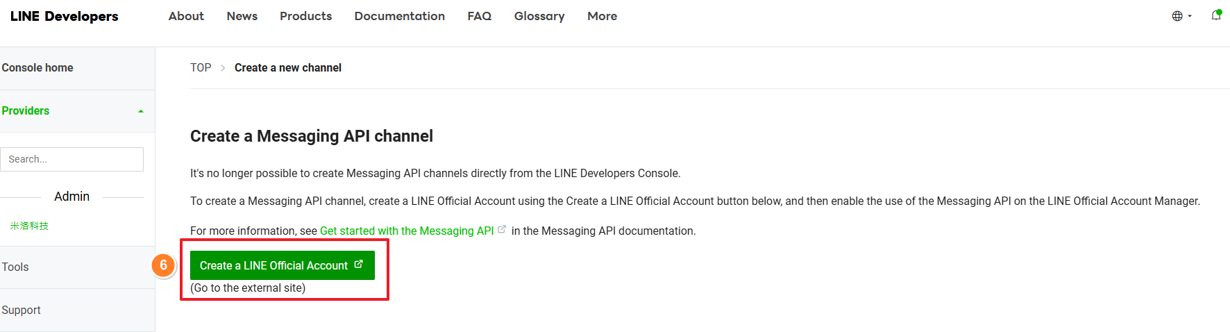Open the Products menu item
Screen dimensions: 1230x332
305,16
